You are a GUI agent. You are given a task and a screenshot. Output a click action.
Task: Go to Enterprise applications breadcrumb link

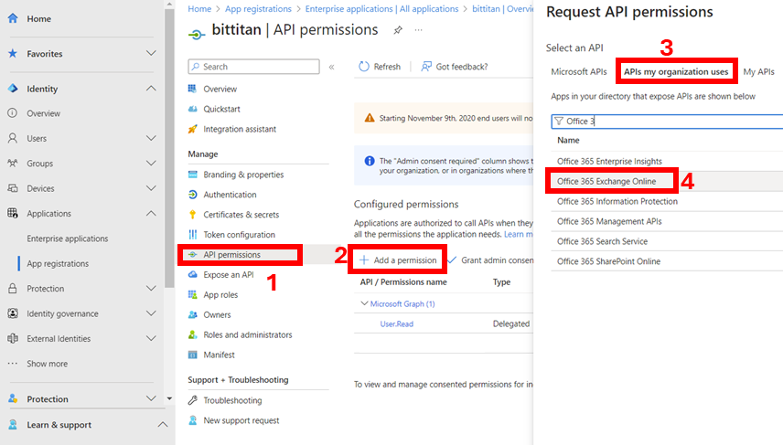pyautogui.click(x=381, y=9)
